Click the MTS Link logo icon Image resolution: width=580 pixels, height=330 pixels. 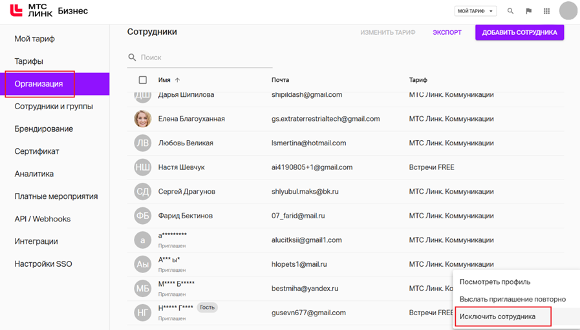(x=16, y=11)
